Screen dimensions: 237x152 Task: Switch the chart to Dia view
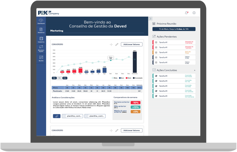pos(54,78)
